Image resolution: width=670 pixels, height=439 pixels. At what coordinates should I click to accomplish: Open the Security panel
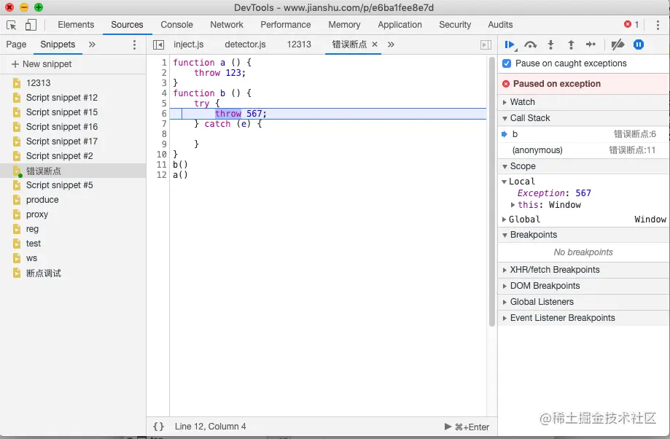click(x=455, y=25)
